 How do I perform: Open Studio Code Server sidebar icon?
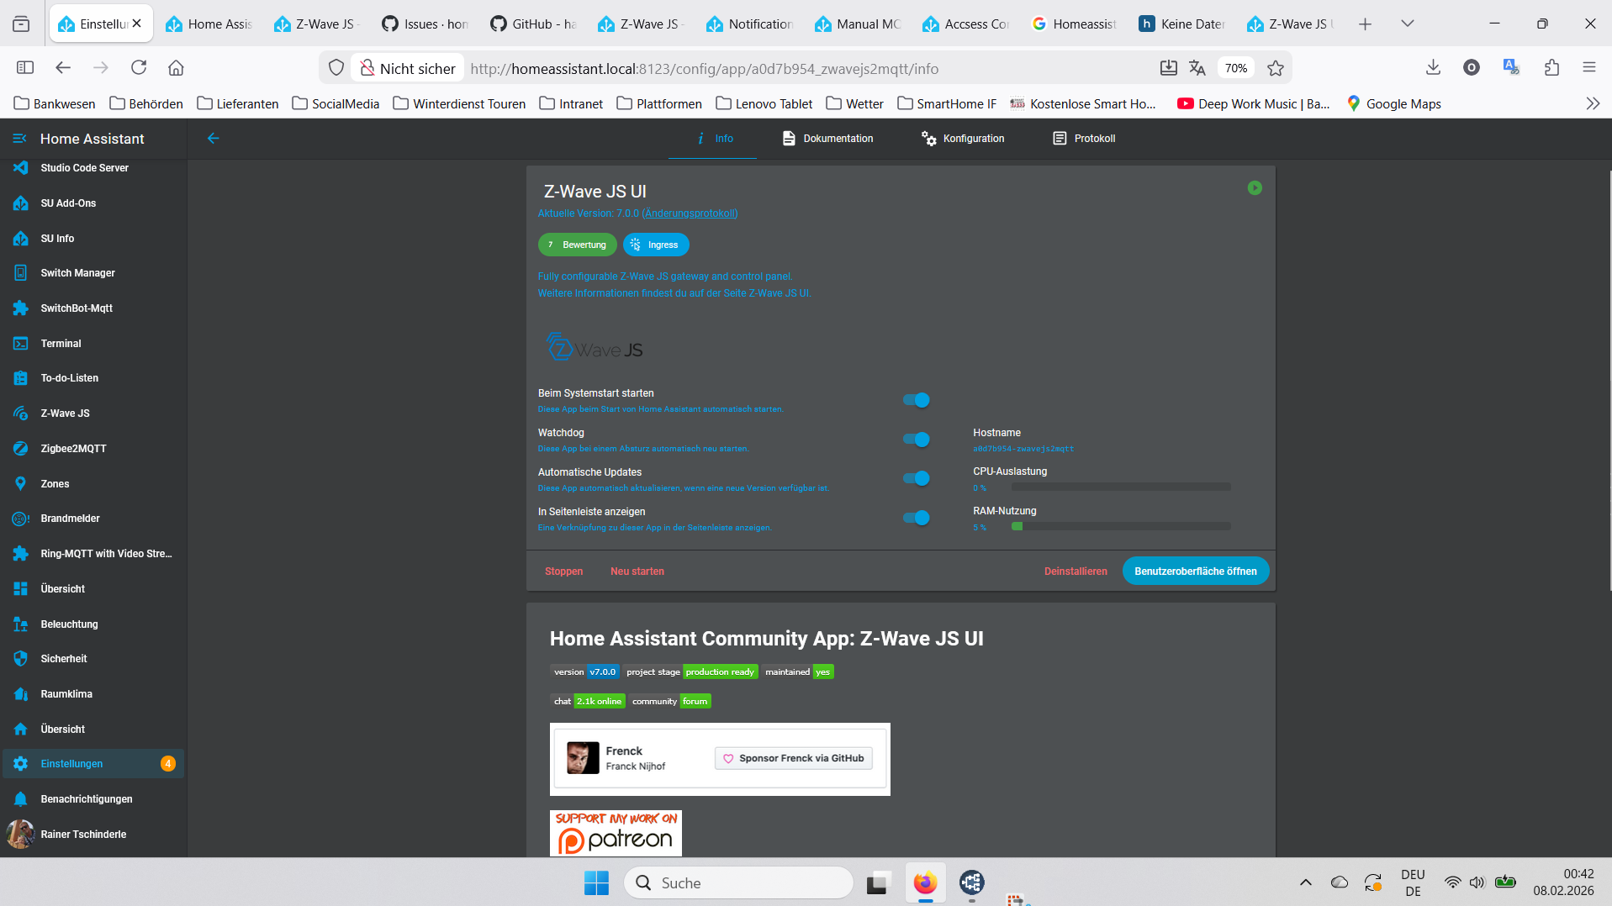click(21, 168)
